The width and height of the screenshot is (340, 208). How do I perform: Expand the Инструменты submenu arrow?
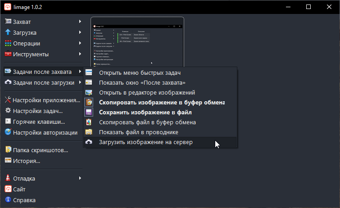coord(80,54)
